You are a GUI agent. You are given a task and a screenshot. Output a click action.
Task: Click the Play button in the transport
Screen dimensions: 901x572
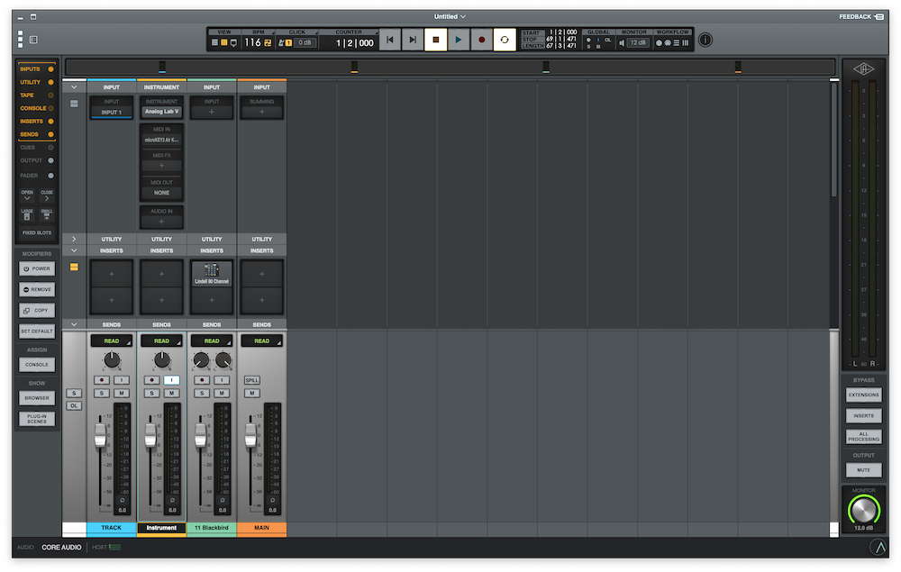tap(459, 40)
